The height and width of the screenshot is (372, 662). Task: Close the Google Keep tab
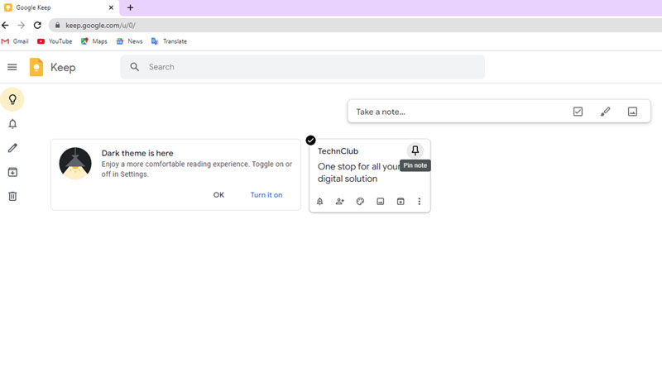111,7
